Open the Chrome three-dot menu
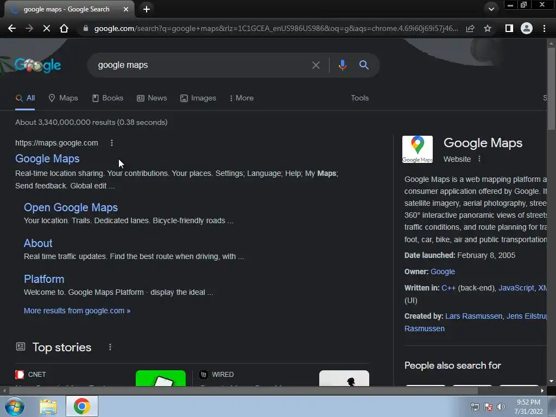 544,28
